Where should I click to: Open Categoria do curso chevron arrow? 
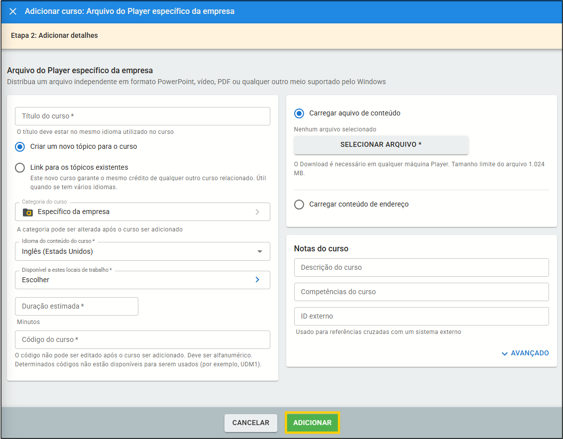tap(257, 212)
